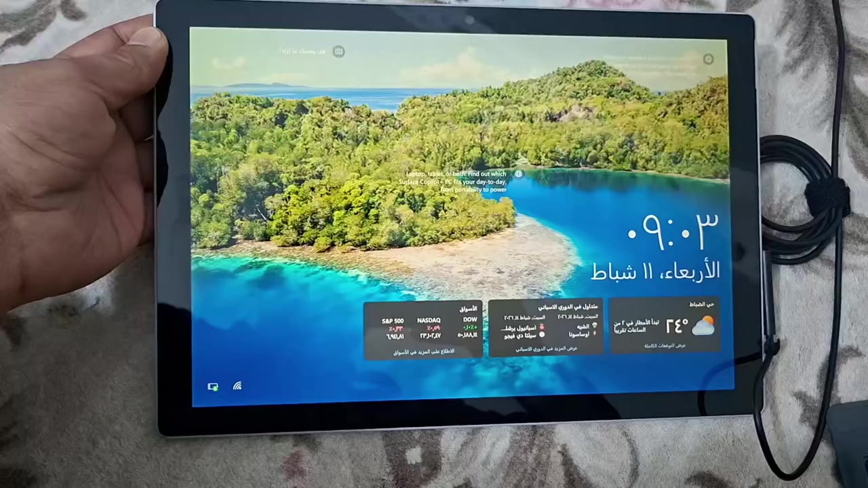868x488 pixels.
Task: Click the globe hotspot icon beside Surface text
Action: point(518,174)
